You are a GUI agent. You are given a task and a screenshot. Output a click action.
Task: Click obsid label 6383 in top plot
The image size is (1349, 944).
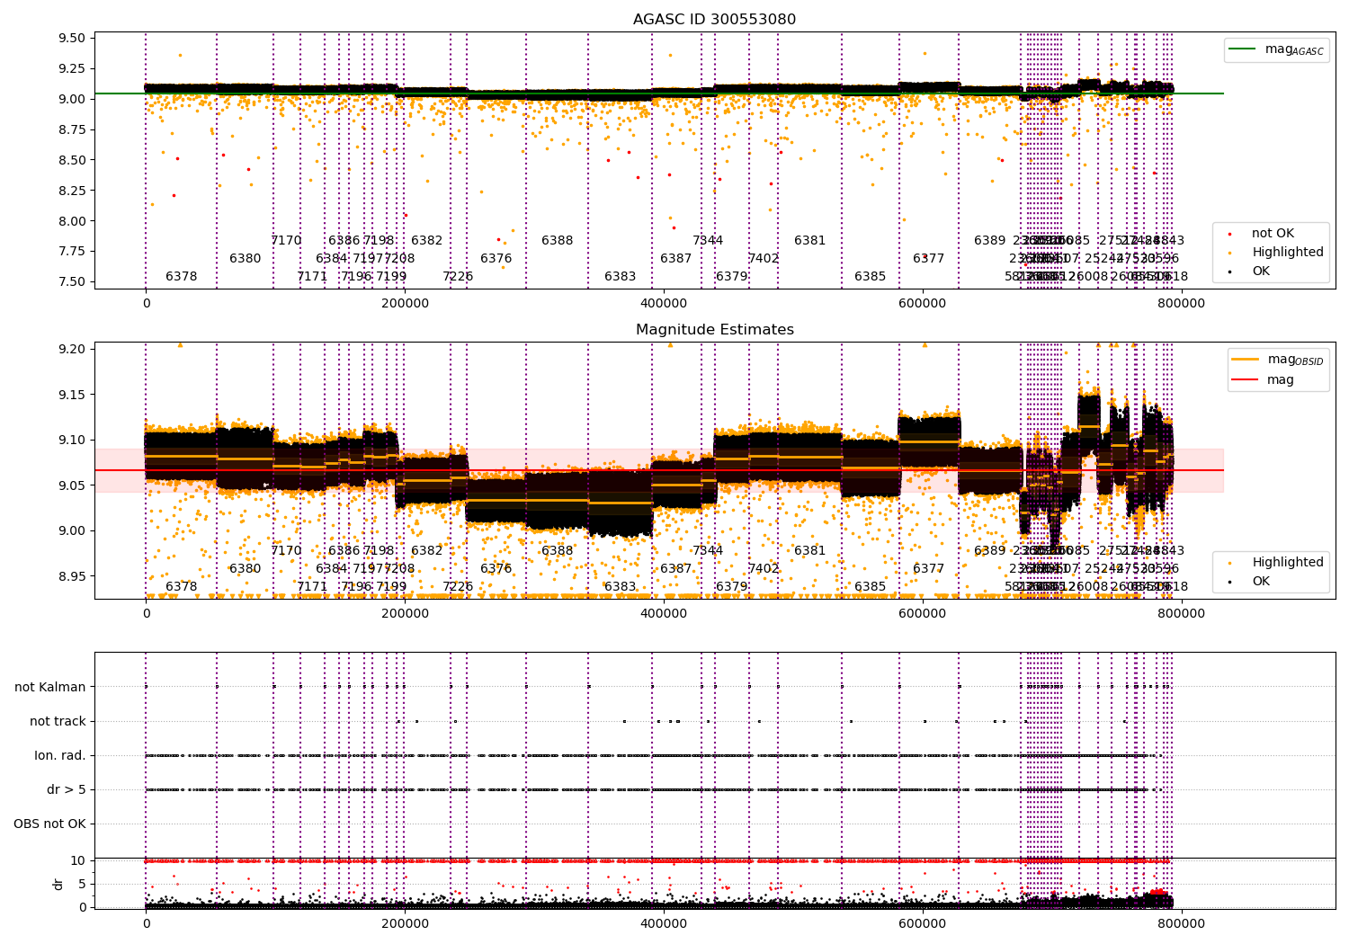click(x=621, y=277)
